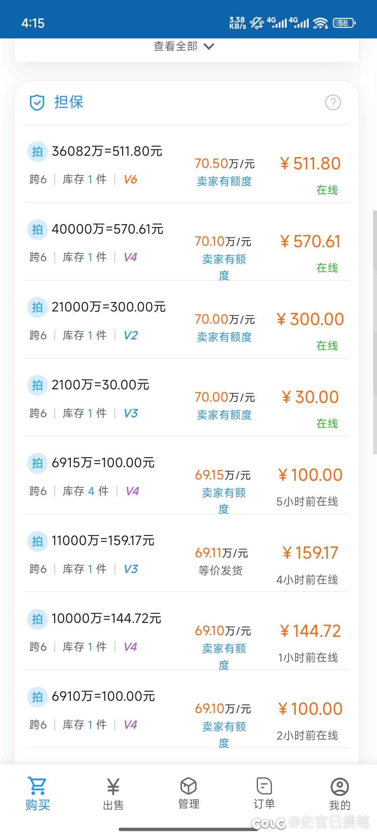Select the ¥144.72 price

pos(310,631)
